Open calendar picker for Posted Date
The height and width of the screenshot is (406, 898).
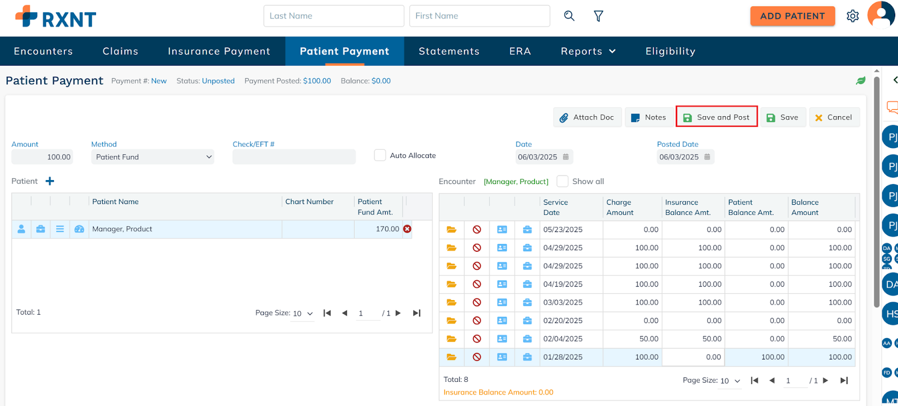pos(707,157)
